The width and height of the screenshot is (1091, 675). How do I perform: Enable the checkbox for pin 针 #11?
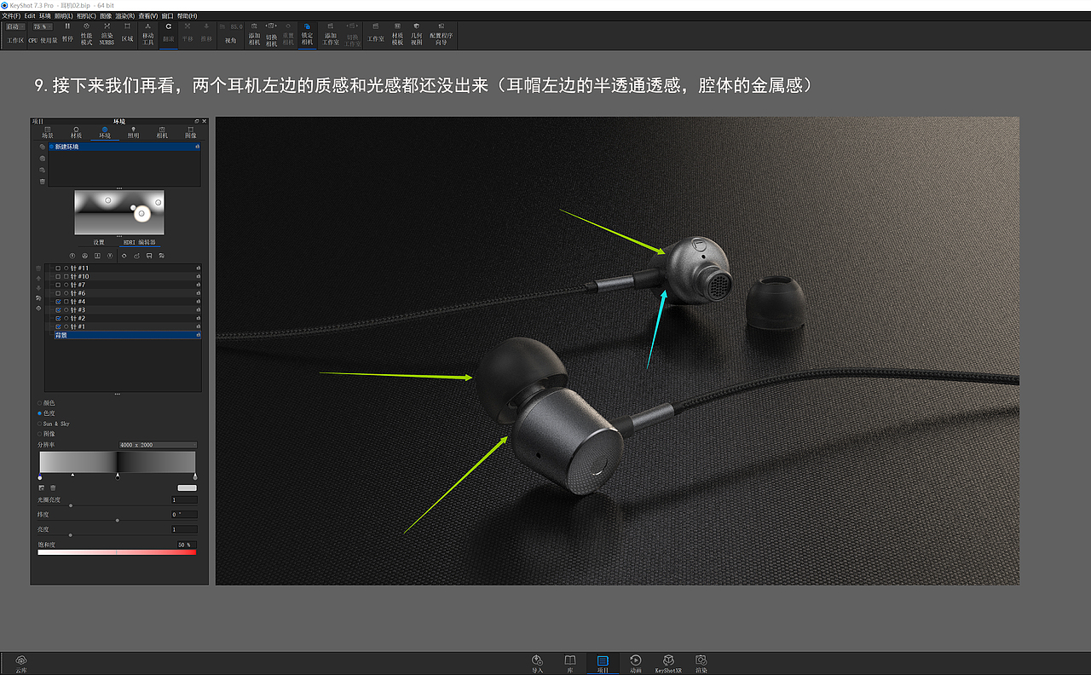(x=58, y=268)
